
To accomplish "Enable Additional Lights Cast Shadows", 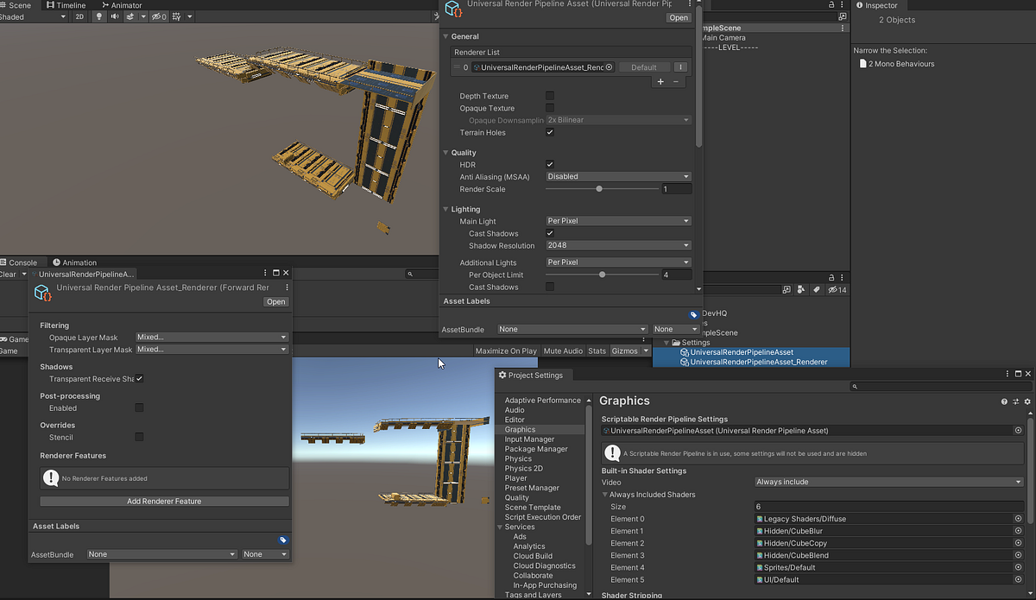I will pos(550,287).
